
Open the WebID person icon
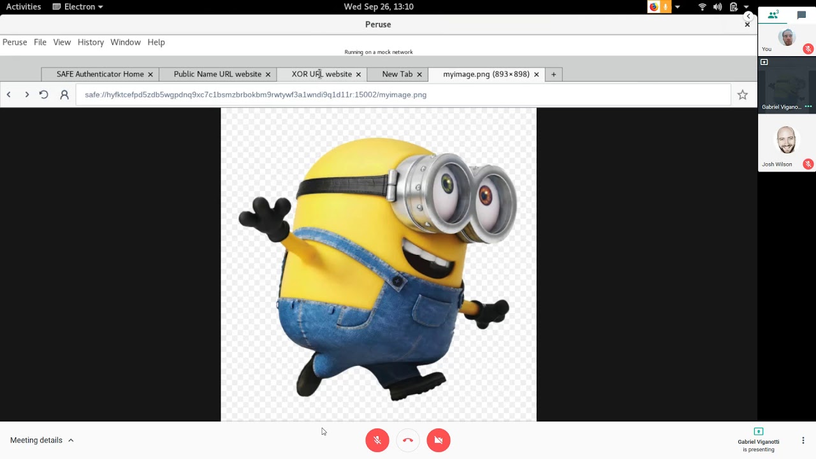[x=64, y=94]
